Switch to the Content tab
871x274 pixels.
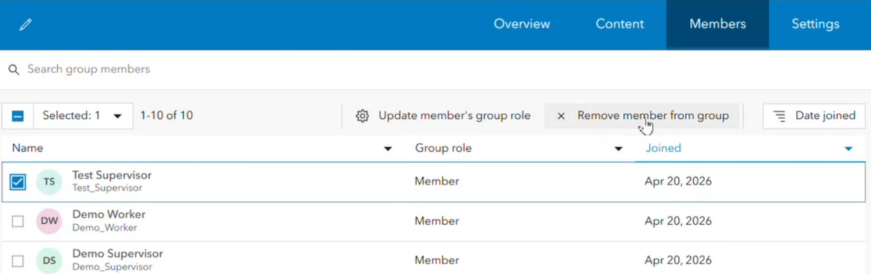click(620, 24)
